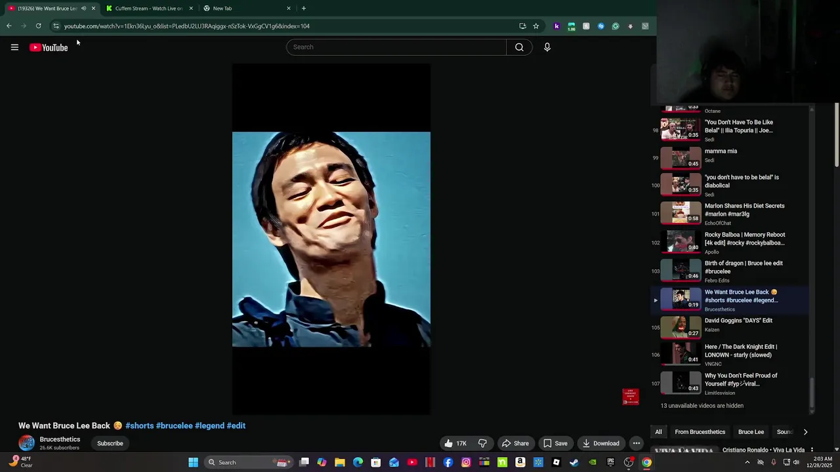Open Facebook from taskbar
This screenshot has height=472, width=840.
tap(448, 462)
